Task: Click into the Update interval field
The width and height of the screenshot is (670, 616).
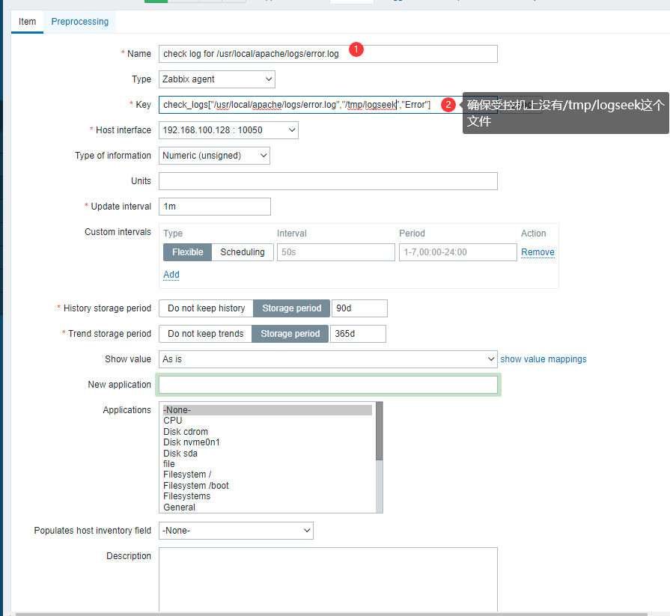Action: 215,207
